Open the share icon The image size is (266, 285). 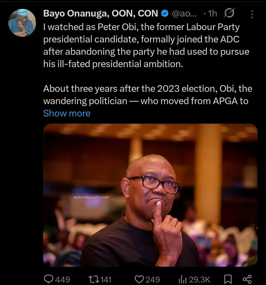(x=247, y=279)
